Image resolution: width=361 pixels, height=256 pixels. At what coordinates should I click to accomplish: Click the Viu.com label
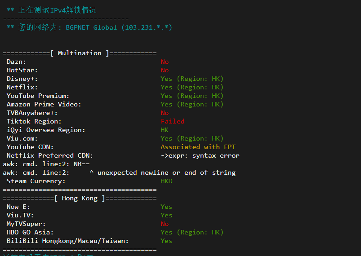tap(22, 138)
